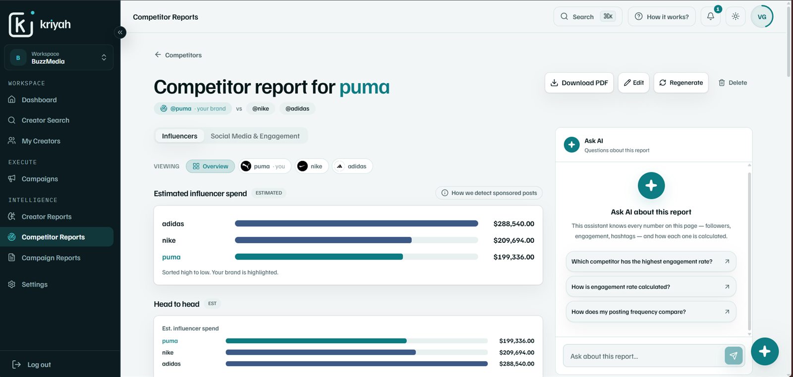Viewport: 793px width, 377px height.
Task: Select Competitor Reports in the sidebar
Action: coord(57,237)
